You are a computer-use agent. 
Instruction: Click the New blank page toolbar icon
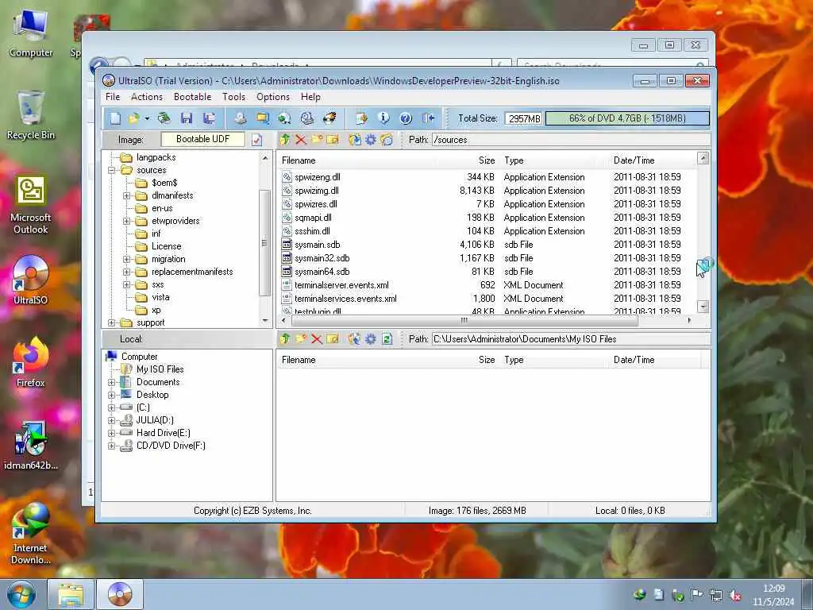[115, 118]
